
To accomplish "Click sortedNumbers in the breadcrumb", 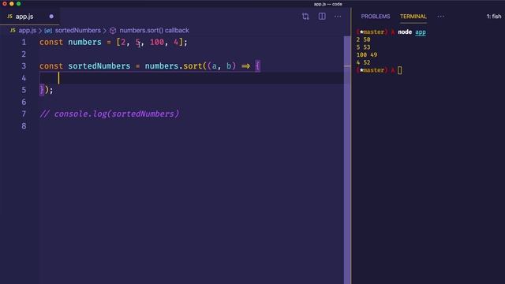I will point(78,30).
